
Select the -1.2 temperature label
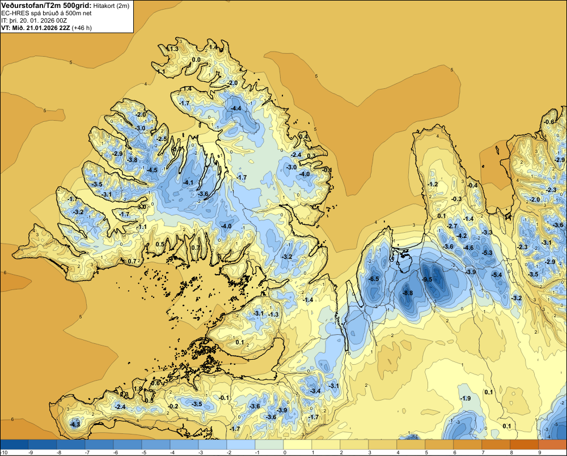(433, 184)
